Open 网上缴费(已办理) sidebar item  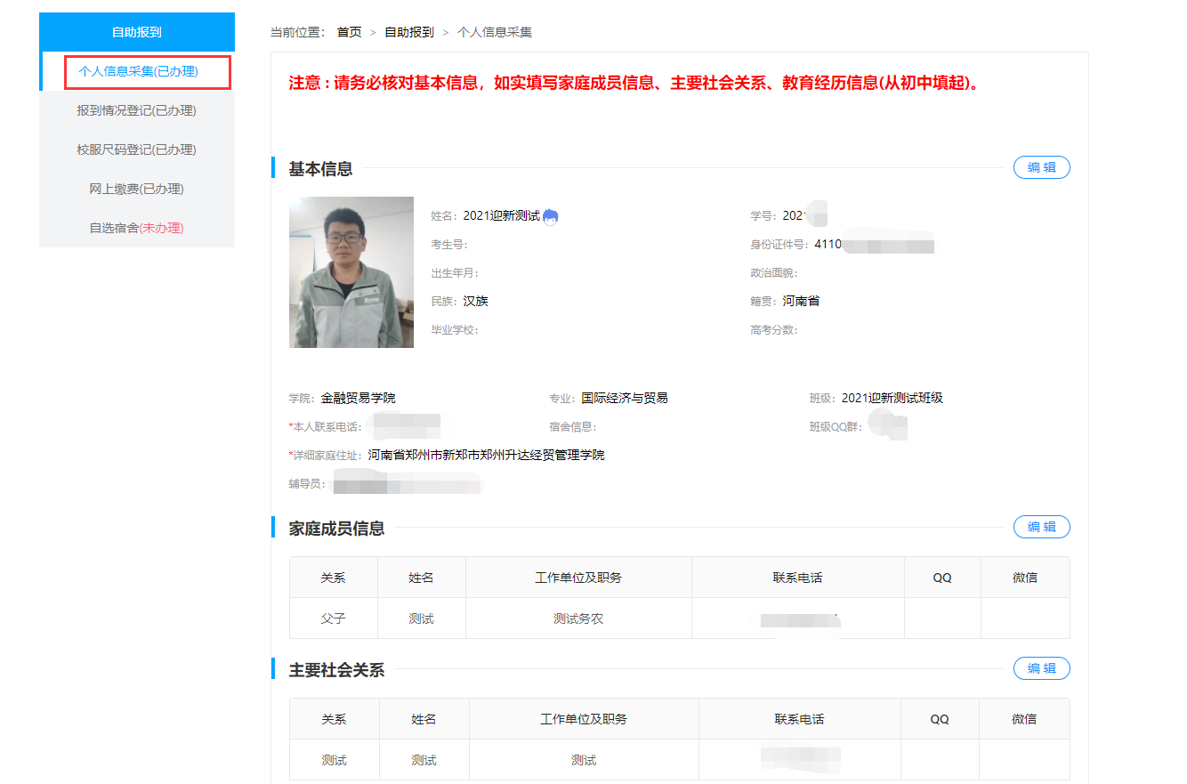click(x=136, y=189)
